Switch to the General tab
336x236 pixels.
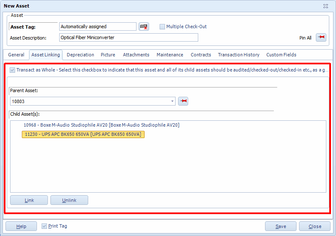[16, 55]
